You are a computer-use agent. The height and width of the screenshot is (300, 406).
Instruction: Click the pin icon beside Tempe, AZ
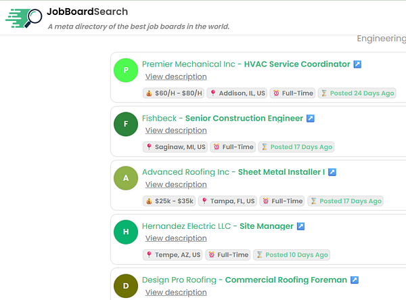click(x=149, y=255)
